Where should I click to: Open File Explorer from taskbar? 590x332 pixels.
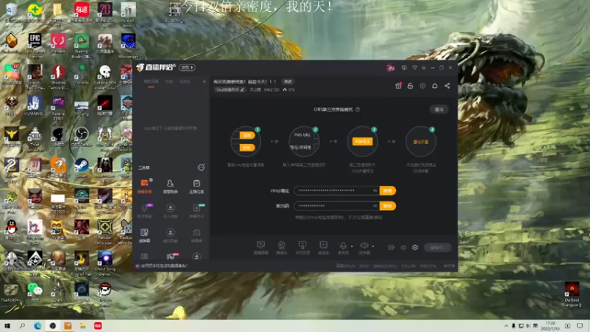click(x=83, y=326)
